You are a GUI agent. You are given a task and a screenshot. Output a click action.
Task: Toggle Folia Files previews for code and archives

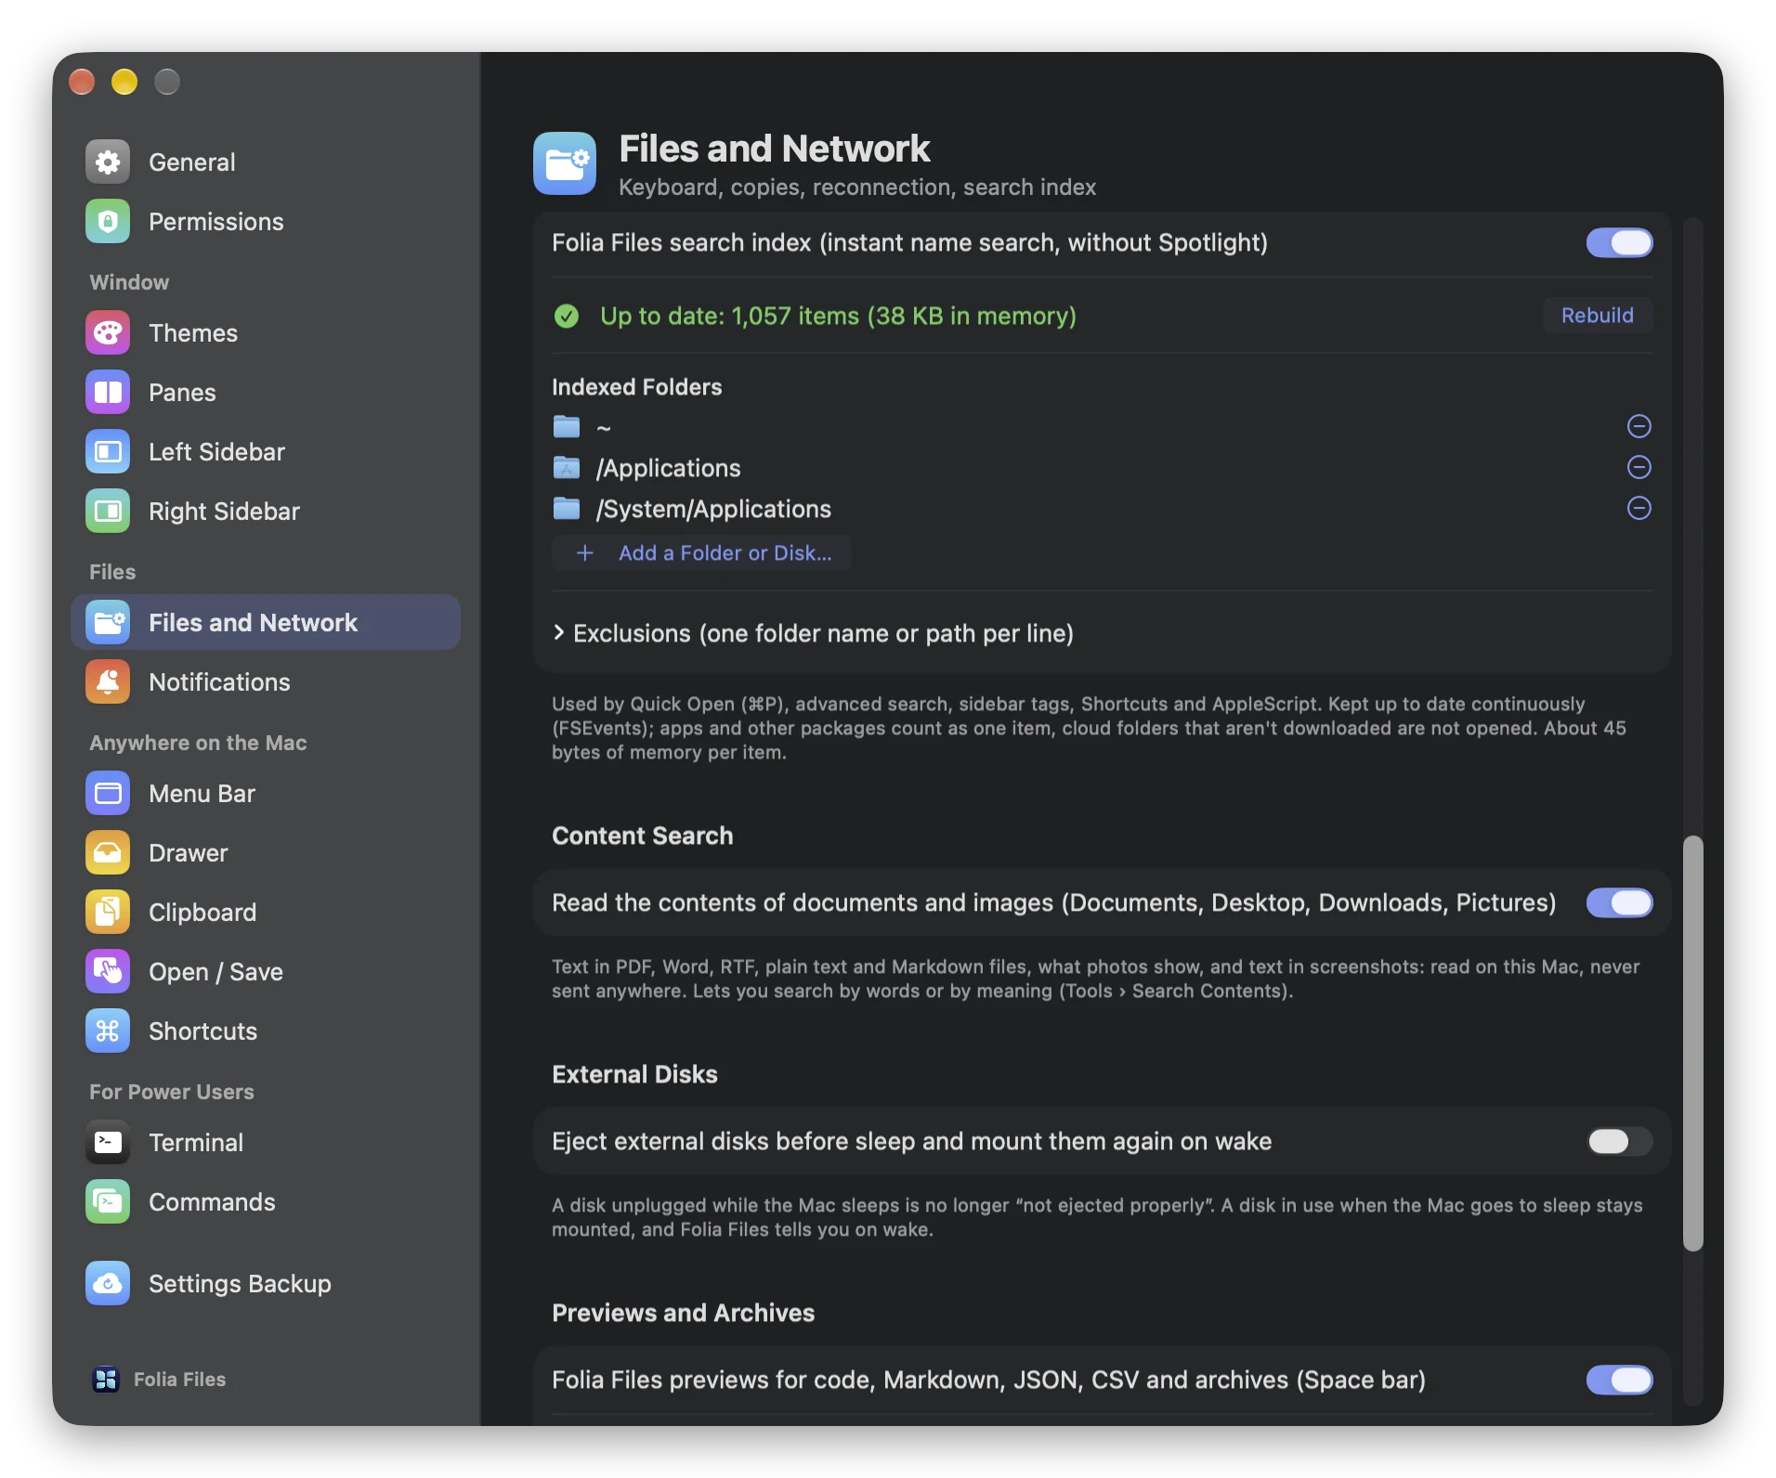click(x=1619, y=1381)
